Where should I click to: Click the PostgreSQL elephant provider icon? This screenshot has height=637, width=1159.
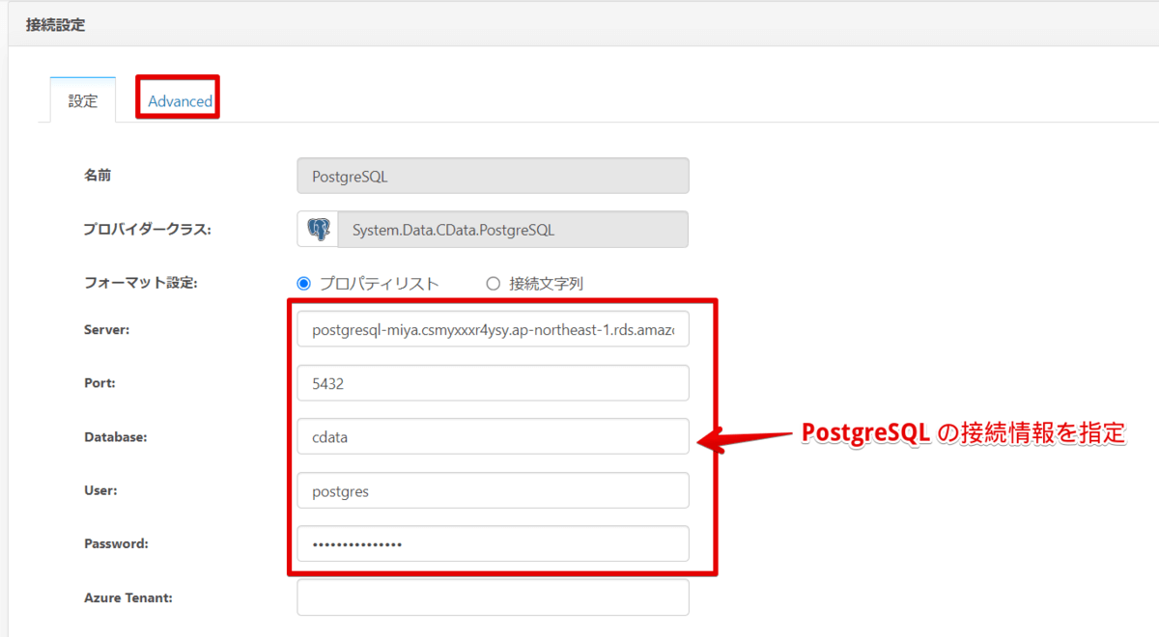[x=318, y=230]
